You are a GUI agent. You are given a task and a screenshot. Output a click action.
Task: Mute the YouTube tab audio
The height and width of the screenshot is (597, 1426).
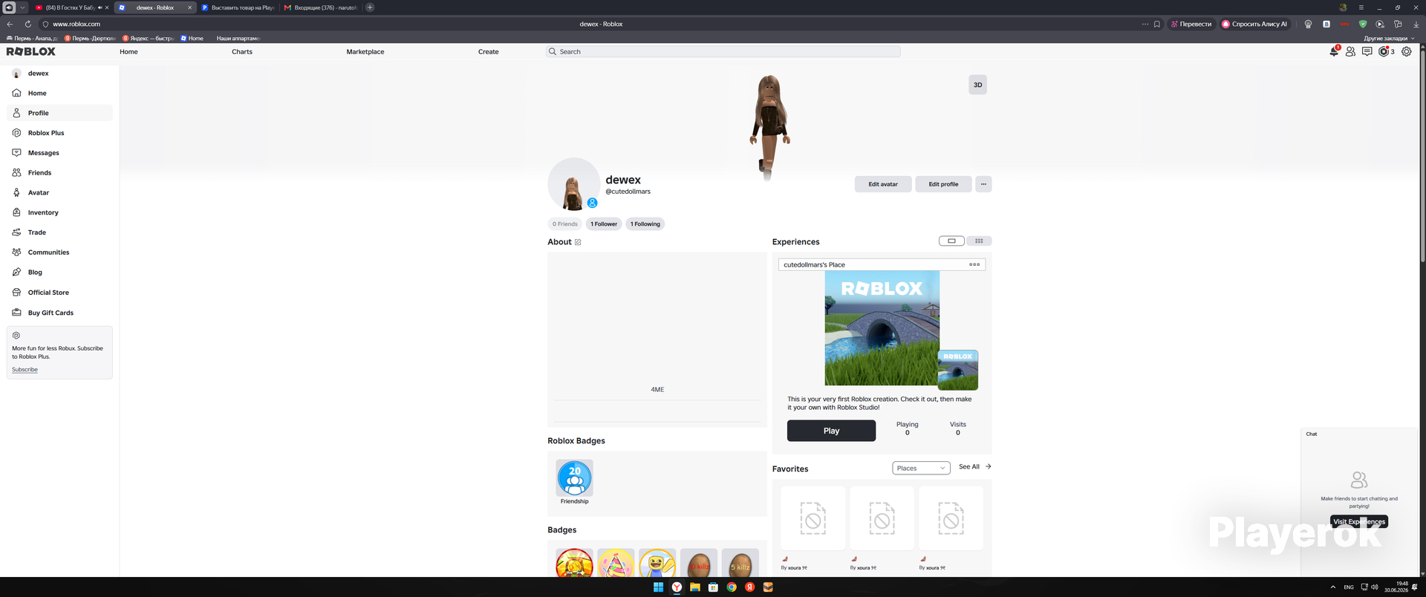tap(100, 7)
